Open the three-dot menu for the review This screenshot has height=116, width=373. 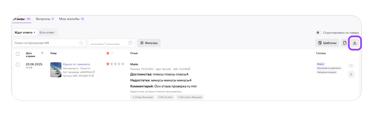click(351, 74)
